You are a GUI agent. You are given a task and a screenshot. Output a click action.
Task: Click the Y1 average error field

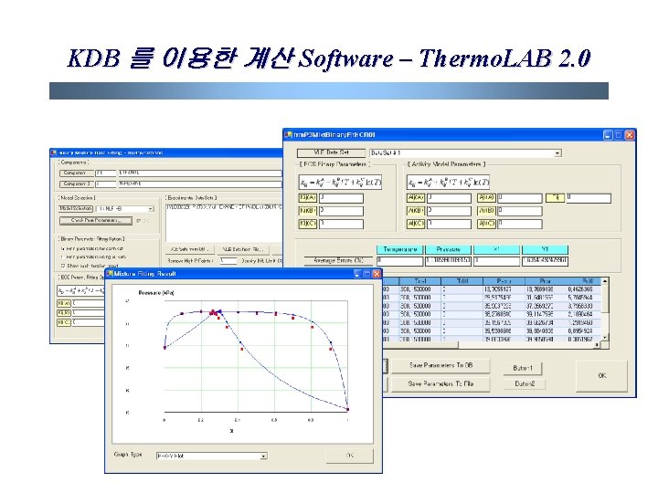(x=545, y=261)
